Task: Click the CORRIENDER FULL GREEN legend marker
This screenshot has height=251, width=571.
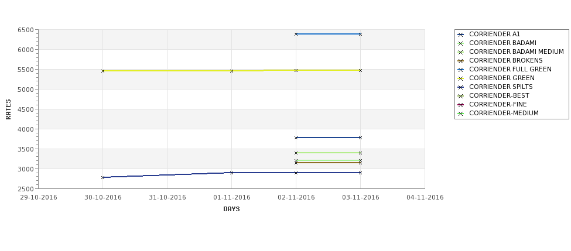Action: tap(461, 70)
